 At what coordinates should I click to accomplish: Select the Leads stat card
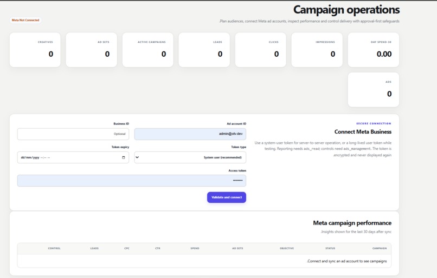pyautogui.click(x=204, y=50)
